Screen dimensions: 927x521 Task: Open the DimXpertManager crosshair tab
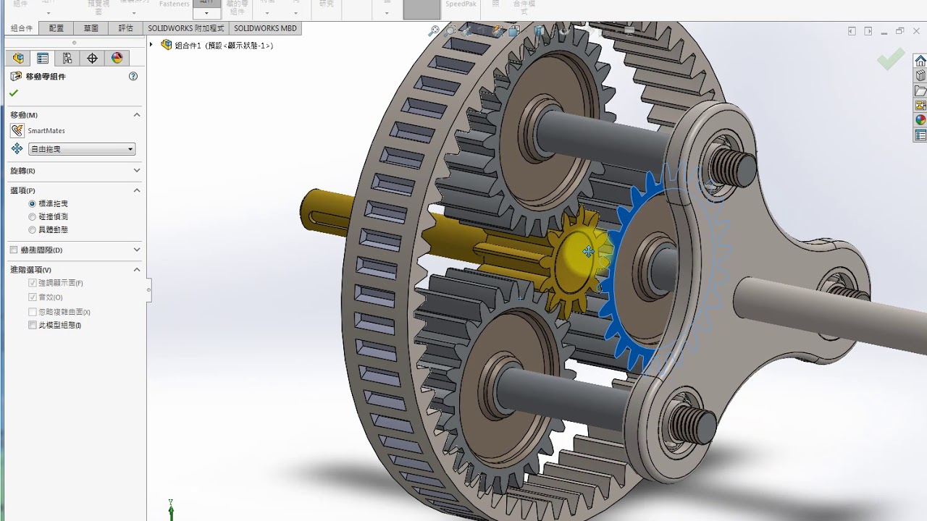(92, 58)
